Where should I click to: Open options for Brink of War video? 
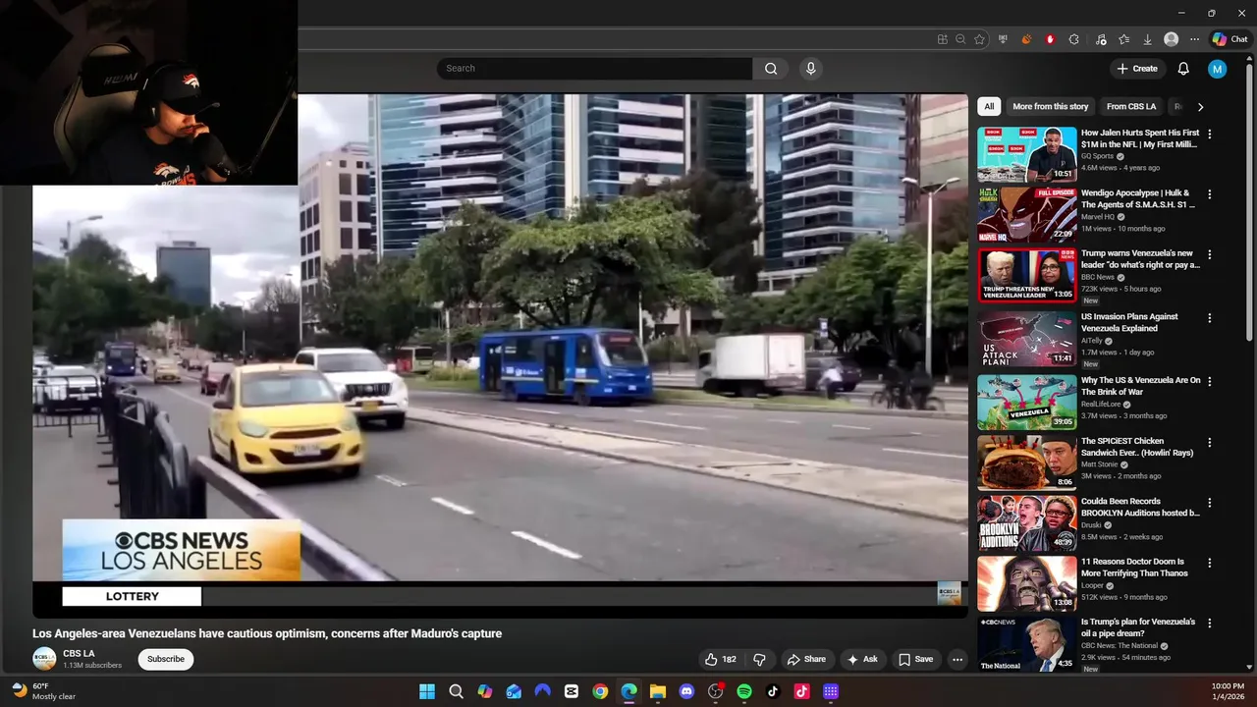[1210, 381]
